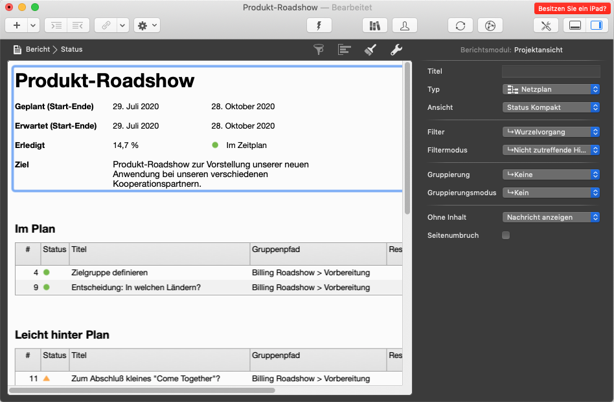This screenshot has width=614, height=402.
Task: Open the Typ dropdown showing Netzplan
Action: (551, 89)
